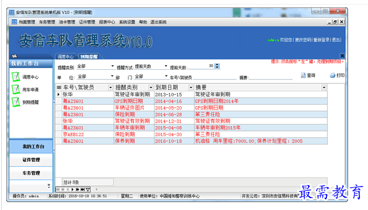Screen dimensions: 368x210
Task: Open the 报表中心 menu
Action: coord(107,22)
